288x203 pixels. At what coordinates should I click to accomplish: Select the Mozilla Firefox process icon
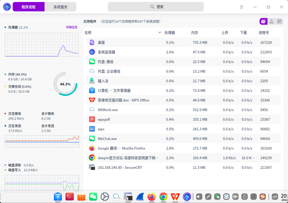92,148
